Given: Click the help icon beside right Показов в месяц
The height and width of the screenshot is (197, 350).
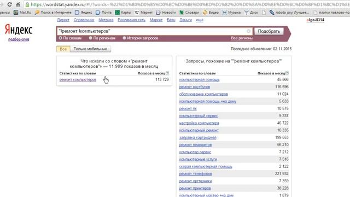Looking at the screenshot, I should click(287, 73).
